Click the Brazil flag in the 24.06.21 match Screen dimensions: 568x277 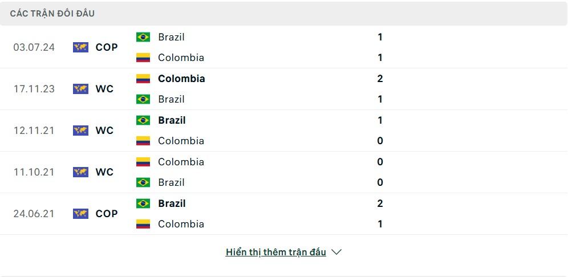[x=143, y=203]
